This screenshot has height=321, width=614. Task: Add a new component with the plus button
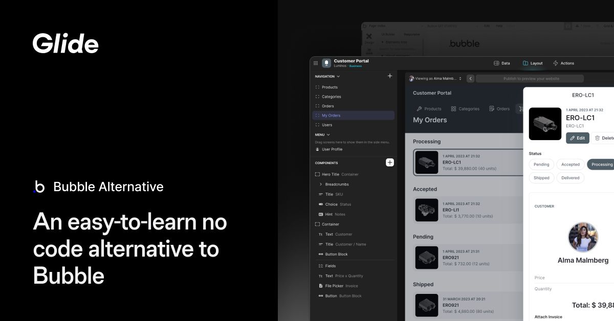390,163
